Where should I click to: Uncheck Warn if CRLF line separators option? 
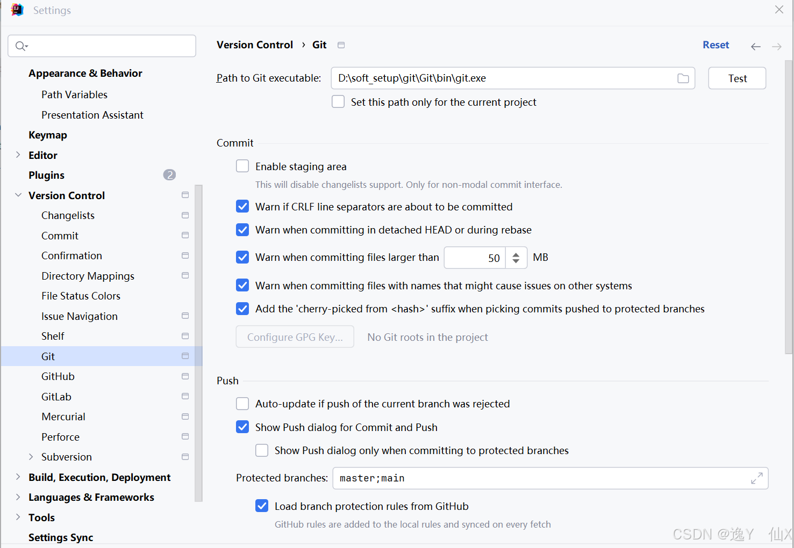click(242, 207)
